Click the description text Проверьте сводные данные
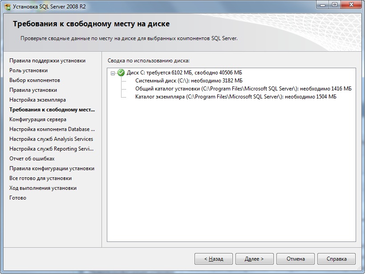Image resolution: width=365 pixels, height=274 pixels. click(129, 38)
